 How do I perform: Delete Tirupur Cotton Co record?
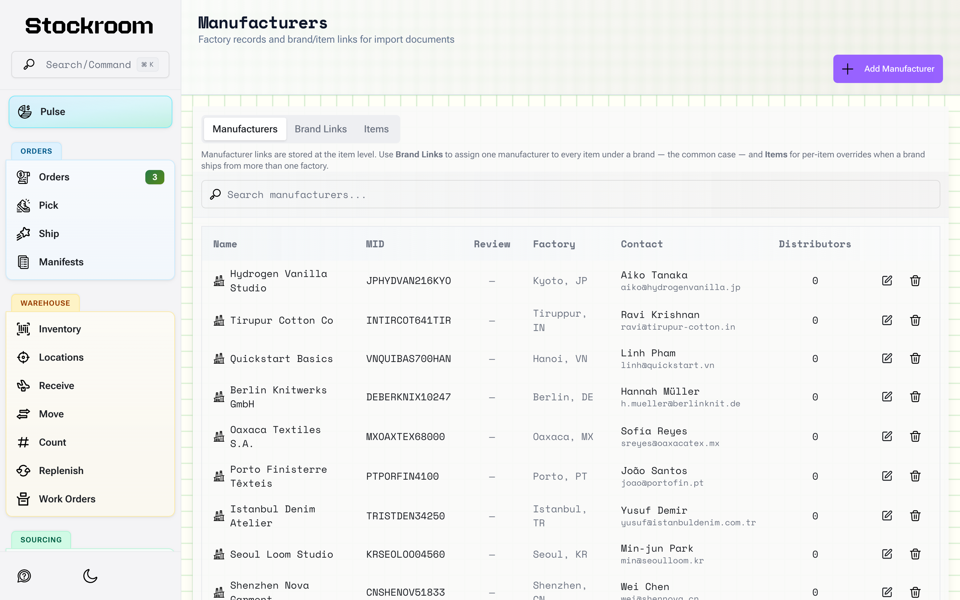coord(915,320)
